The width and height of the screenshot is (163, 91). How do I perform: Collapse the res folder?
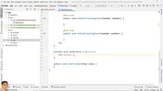tap(6, 30)
